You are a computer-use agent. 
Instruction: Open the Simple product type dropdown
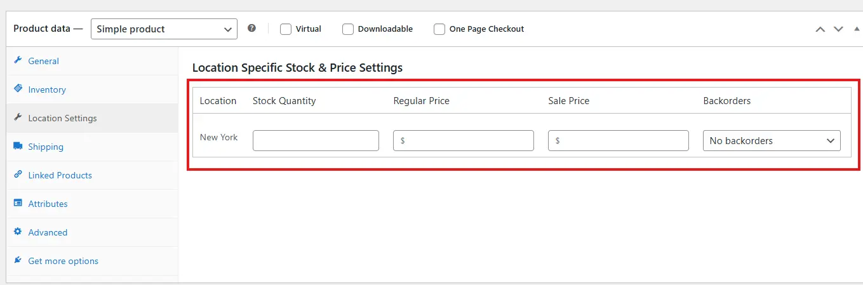point(164,29)
